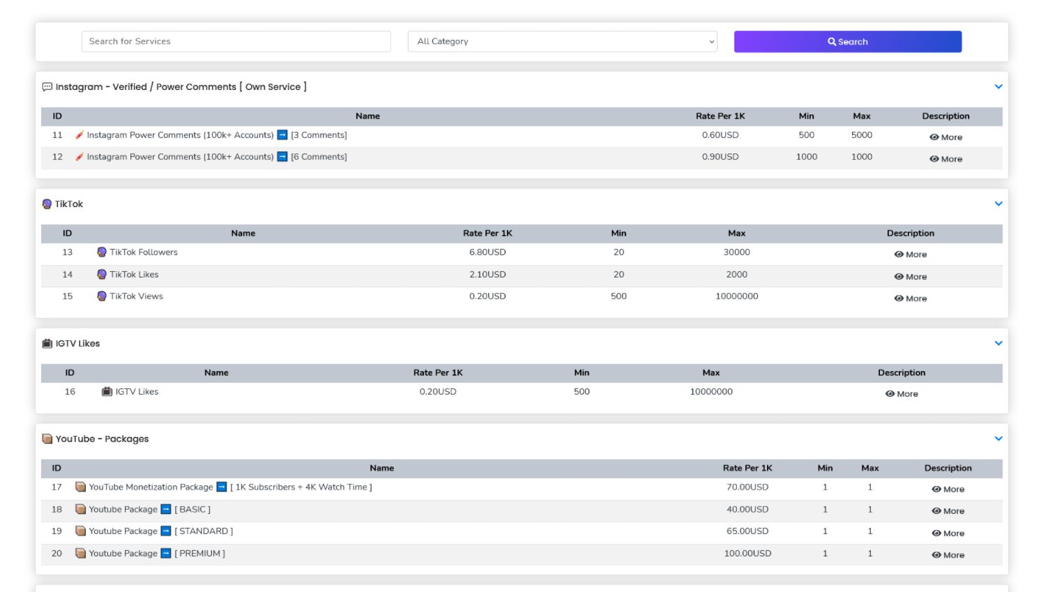1041x592 pixels.
Task: Click the box icon in the PREMIUM package row
Action: [81, 554]
